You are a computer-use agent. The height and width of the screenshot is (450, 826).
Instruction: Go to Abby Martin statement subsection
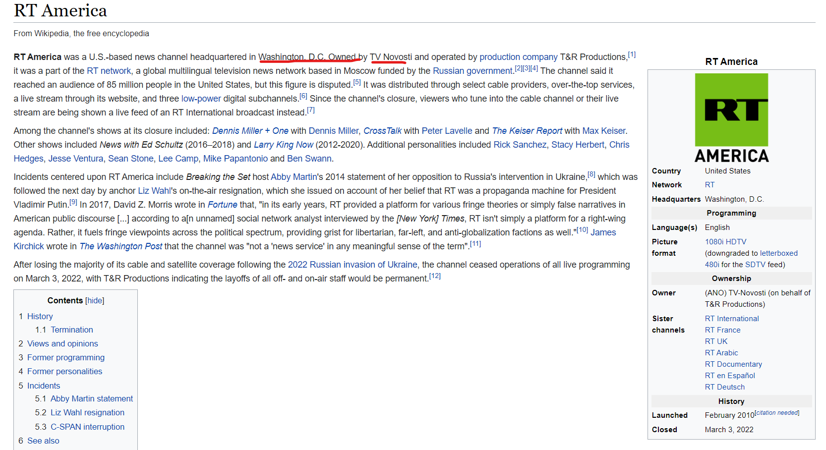click(92, 398)
